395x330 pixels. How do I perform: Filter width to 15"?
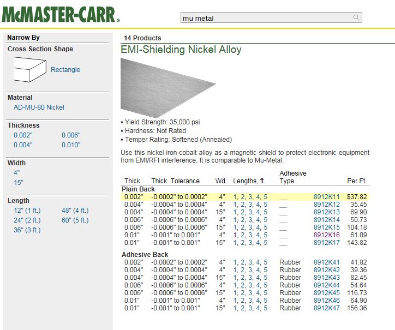pyautogui.click(x=19, y=182)
